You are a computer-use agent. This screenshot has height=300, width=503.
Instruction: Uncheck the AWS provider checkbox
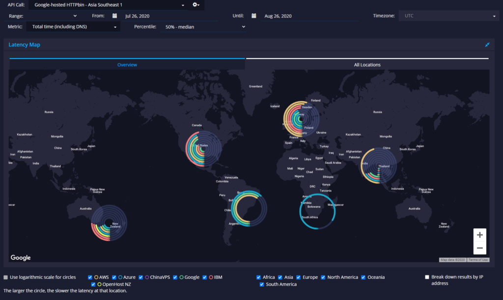pos(90,277)
